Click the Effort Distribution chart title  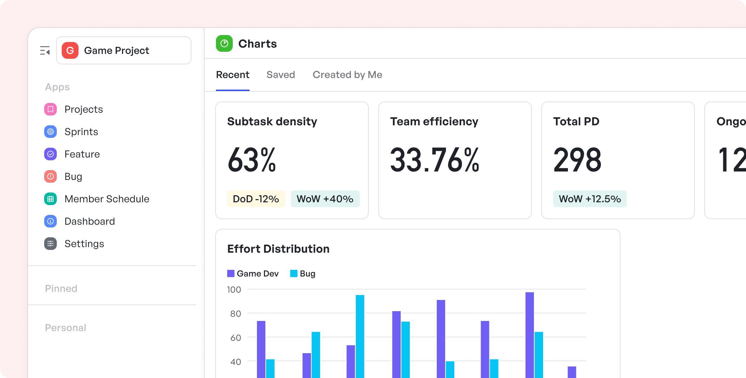click(278, 249)
